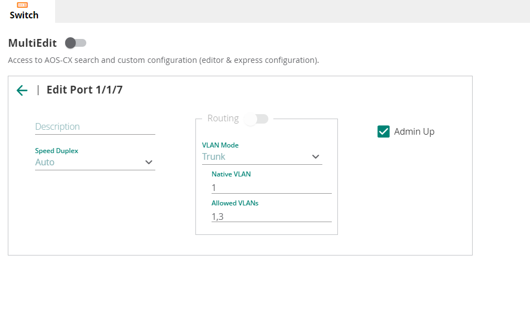Click into the Allowed VLANs field
Viewport: 530px width, 329px height.
[x=272, y=217]
